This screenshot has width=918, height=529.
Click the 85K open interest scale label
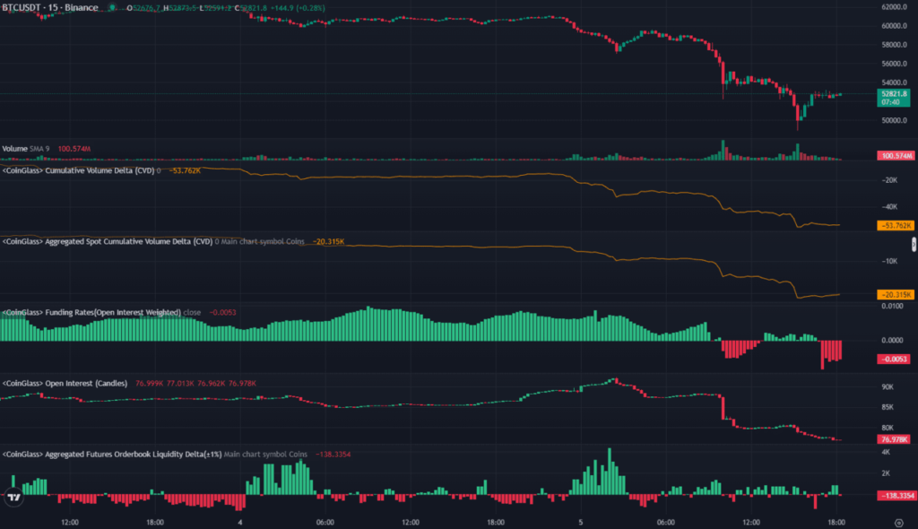[888, 406]
